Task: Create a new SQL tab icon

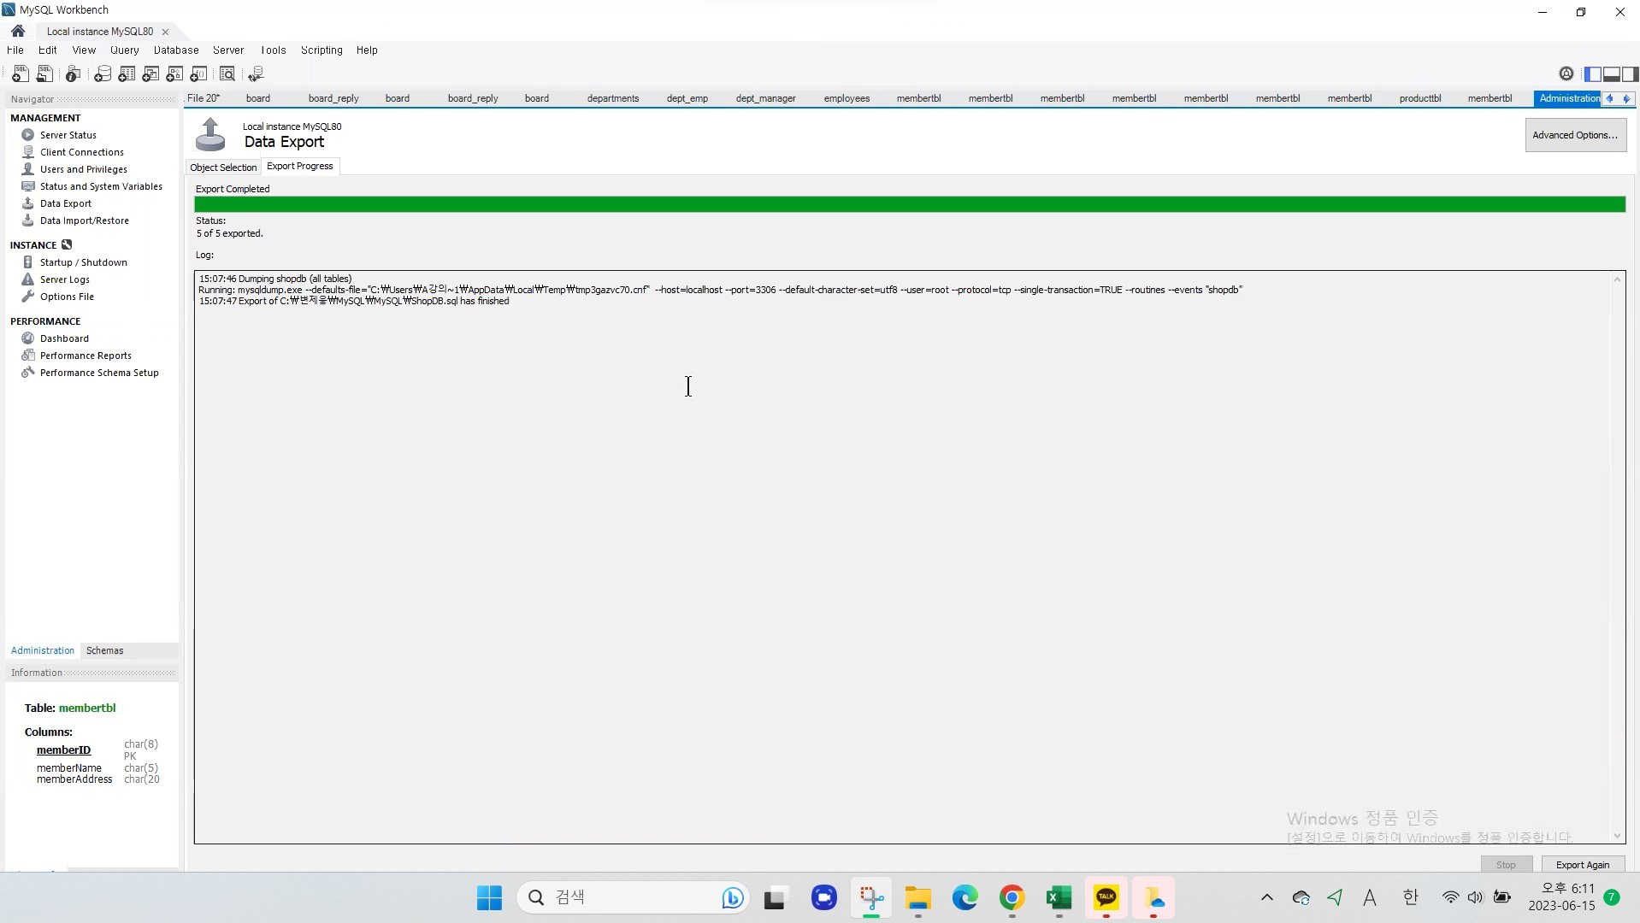Action: point(21,74)
